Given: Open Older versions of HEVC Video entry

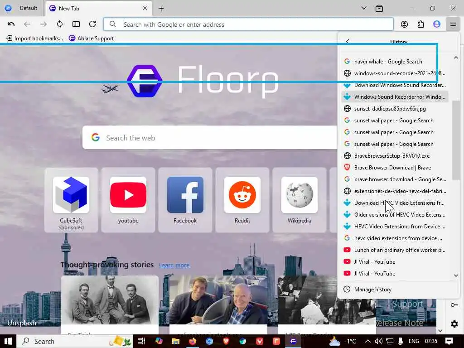Looking at the screenshot, I should tap(395, 214).
